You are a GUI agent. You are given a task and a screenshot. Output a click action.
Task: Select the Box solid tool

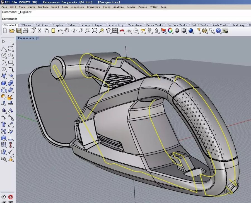click(x=4, y=83)
